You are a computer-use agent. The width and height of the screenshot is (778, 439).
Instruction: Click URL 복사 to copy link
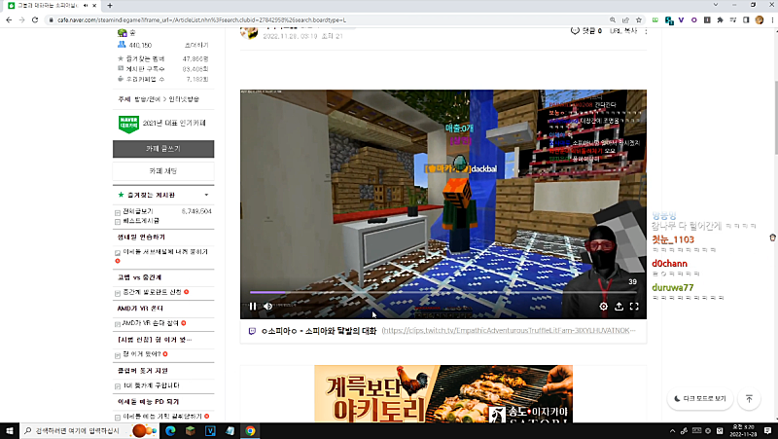(x=623, y=31)
